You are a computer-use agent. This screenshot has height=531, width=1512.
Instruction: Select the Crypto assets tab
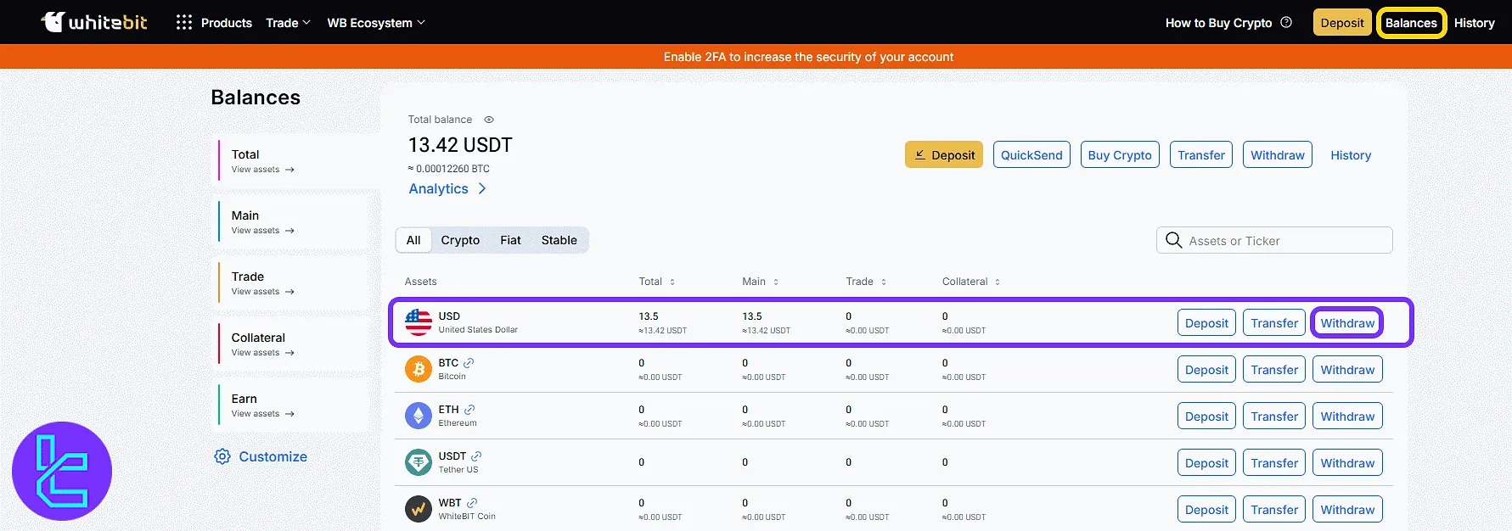460,240
